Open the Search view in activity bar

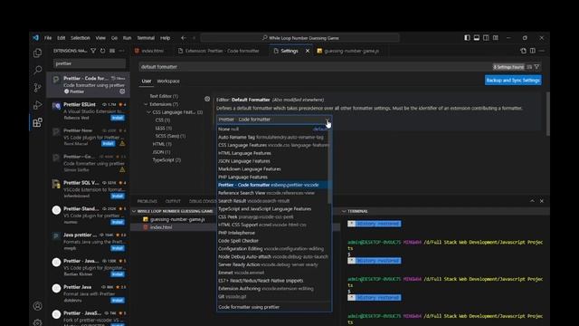(x=37, y=70)
